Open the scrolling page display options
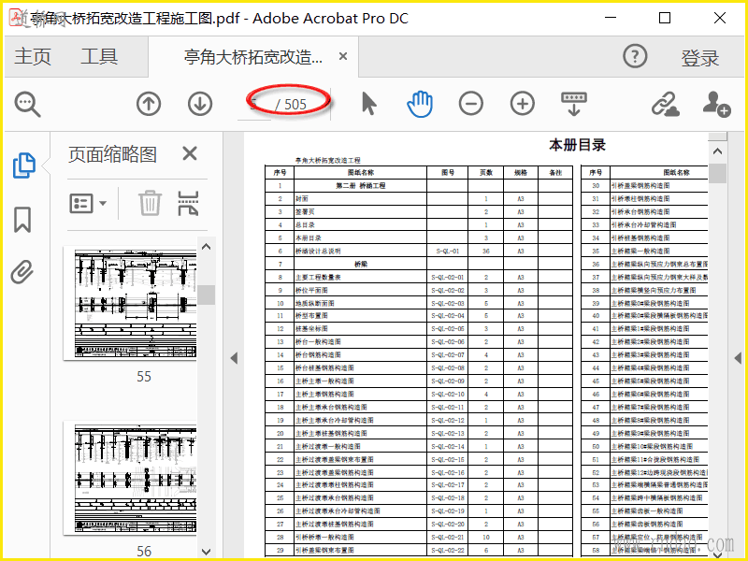The height and width of the screenshot is (561, 748). [574, 104]
